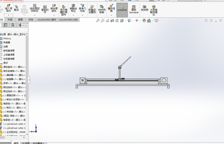Select the 配合 (Mate) paperclip tool
This screenshot has height=144, width=224.
pos(17,8)
